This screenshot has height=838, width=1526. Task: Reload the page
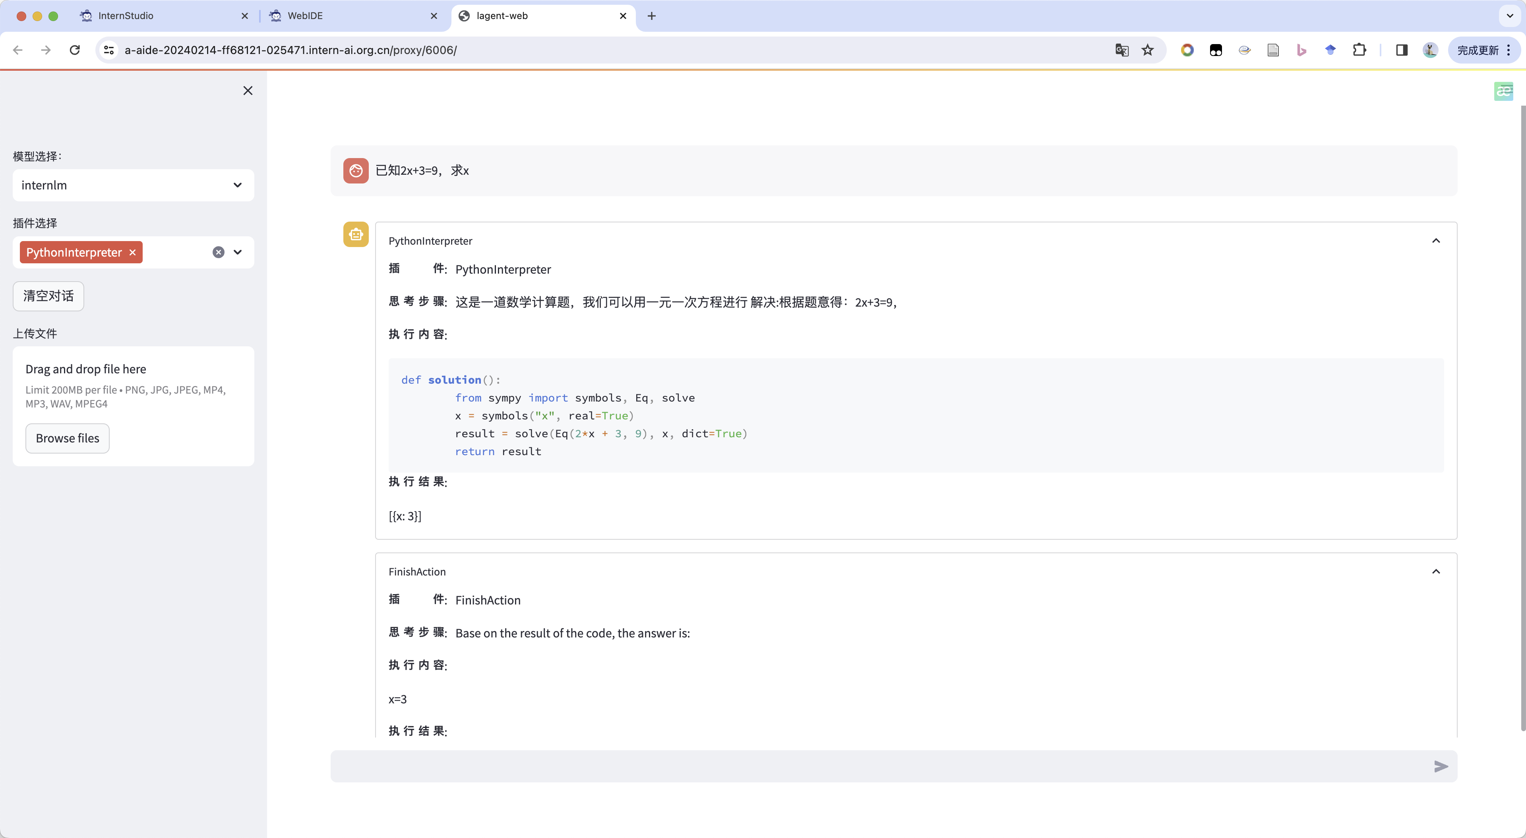[x=75, y=50]
